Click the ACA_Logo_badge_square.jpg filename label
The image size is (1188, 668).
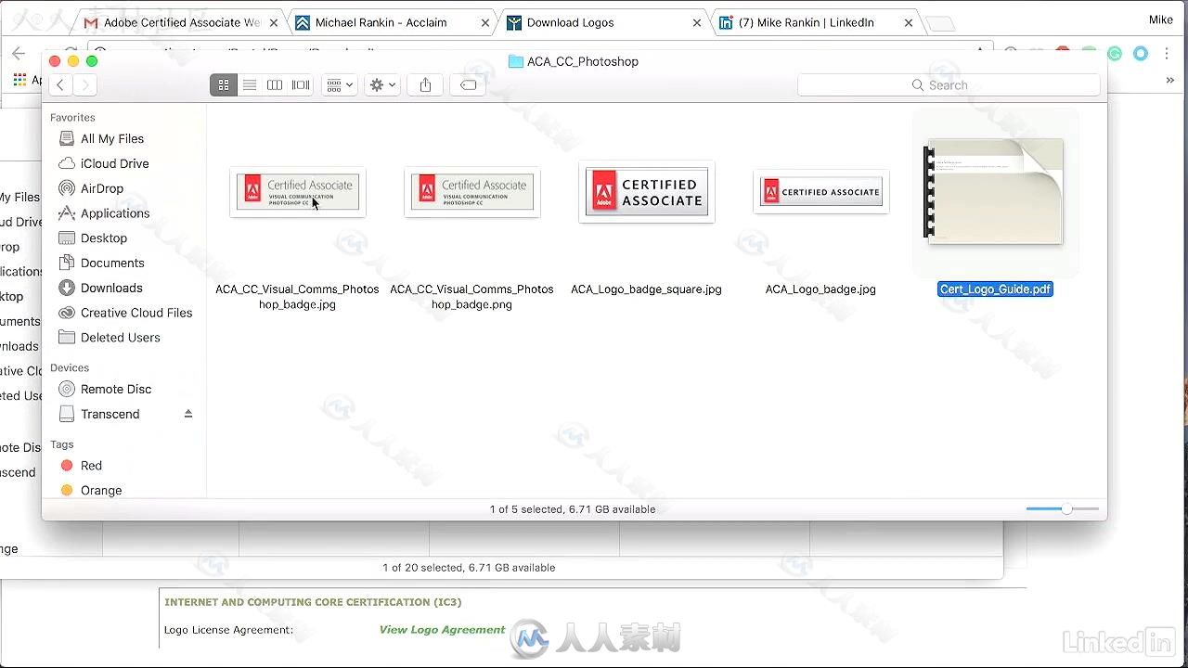coord(646,289)
